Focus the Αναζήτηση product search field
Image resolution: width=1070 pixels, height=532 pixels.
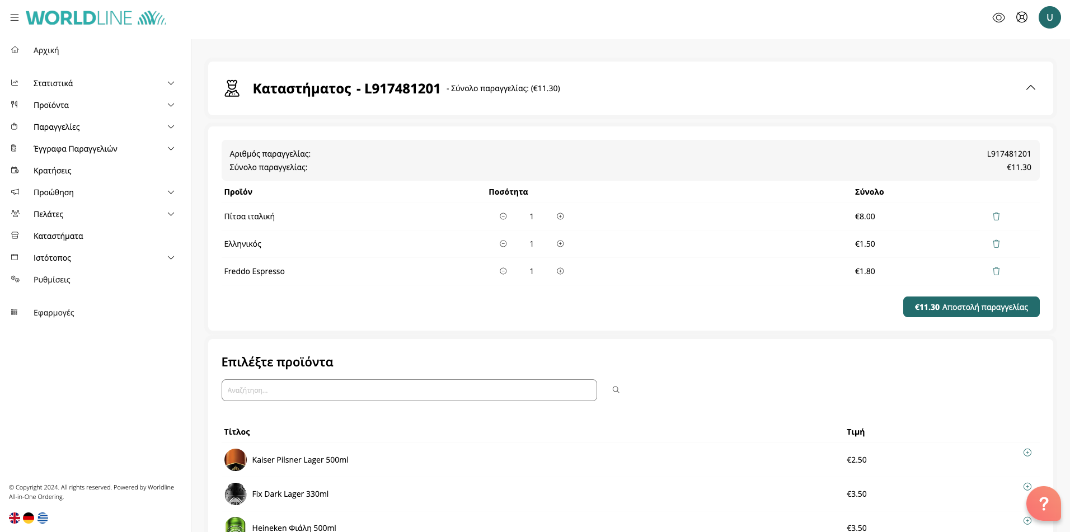tap(409, 390)
